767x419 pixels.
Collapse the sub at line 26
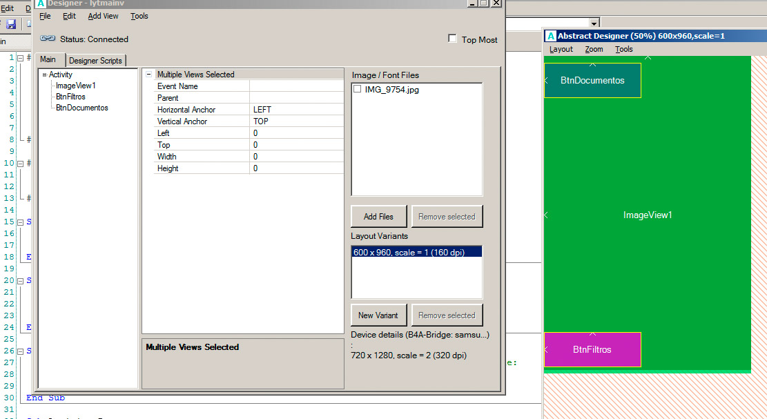click(21, 351)
